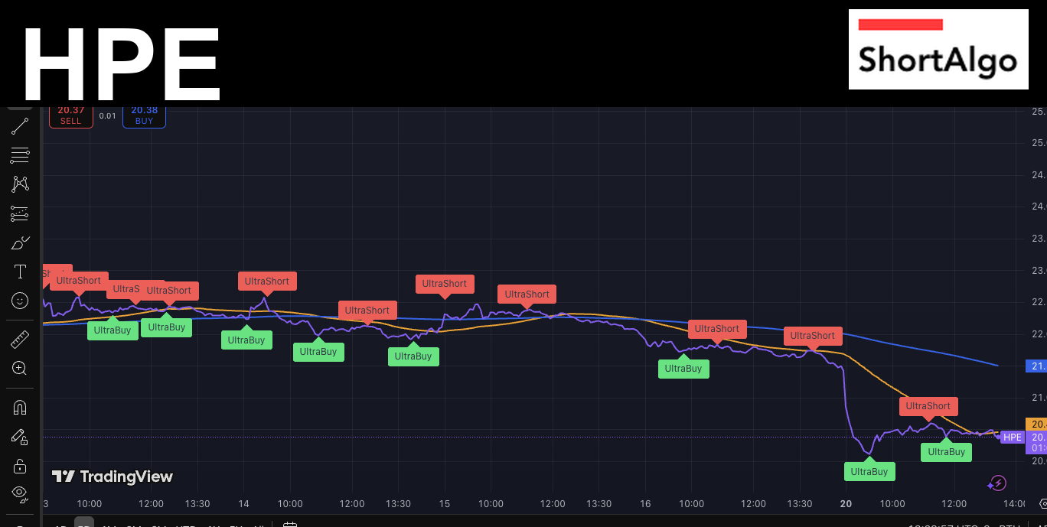
Task: Click the bold 20 date label on time axis
Action: pyautogui.click(x=846, y=504)
